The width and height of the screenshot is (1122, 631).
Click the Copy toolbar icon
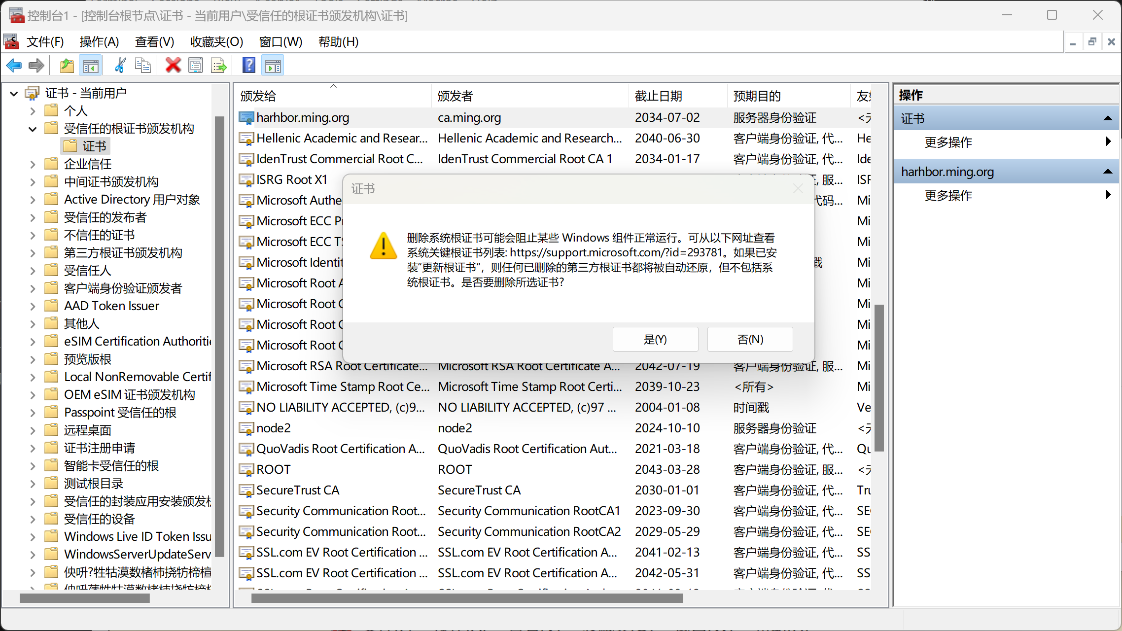pos(142,66)
